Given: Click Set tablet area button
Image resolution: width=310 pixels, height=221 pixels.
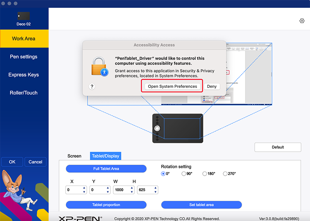Looking at the screenshot, I should pyautogui.click(x=201, y=205).
